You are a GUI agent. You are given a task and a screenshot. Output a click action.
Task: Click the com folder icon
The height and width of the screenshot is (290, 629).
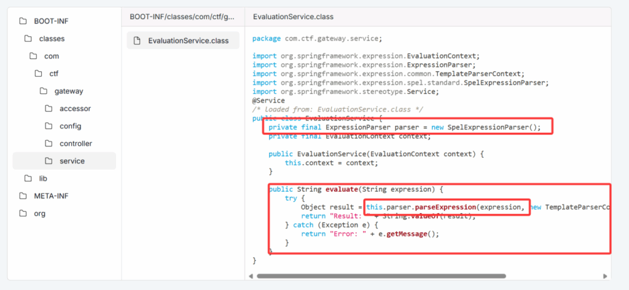click(x=33, y=56)
